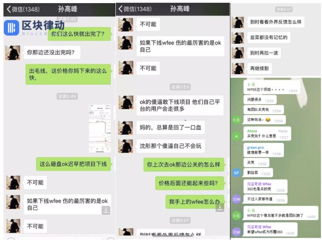The height and width of the screenshot is (240, 322).
Task: Tap the green pro username in Telegram chat
Action: 255,147
